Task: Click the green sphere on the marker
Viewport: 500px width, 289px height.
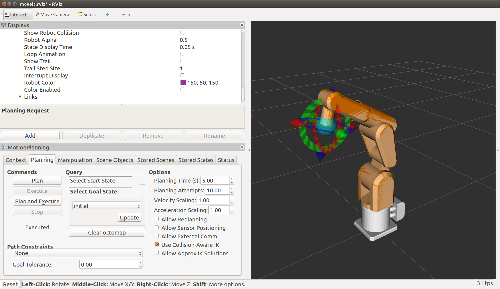Action: tap(341, 134)
